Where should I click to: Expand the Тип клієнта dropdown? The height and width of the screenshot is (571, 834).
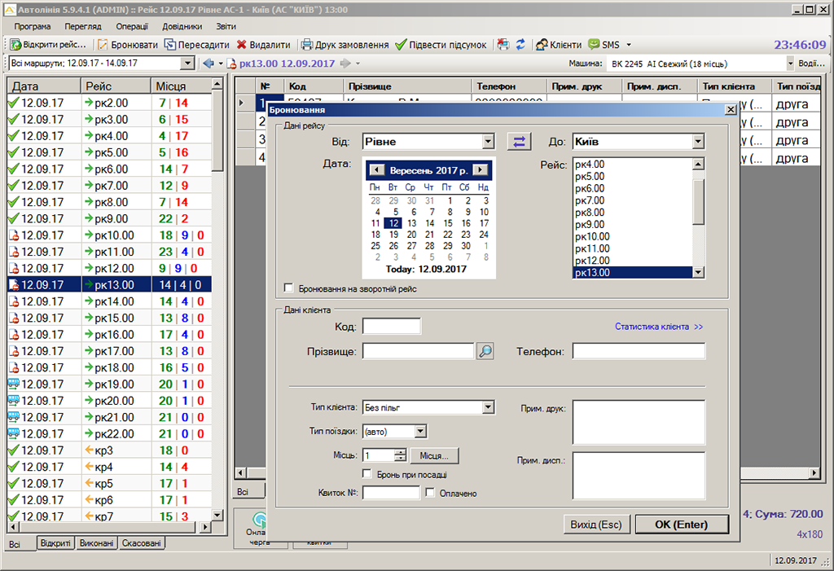(x=489, y=407)
